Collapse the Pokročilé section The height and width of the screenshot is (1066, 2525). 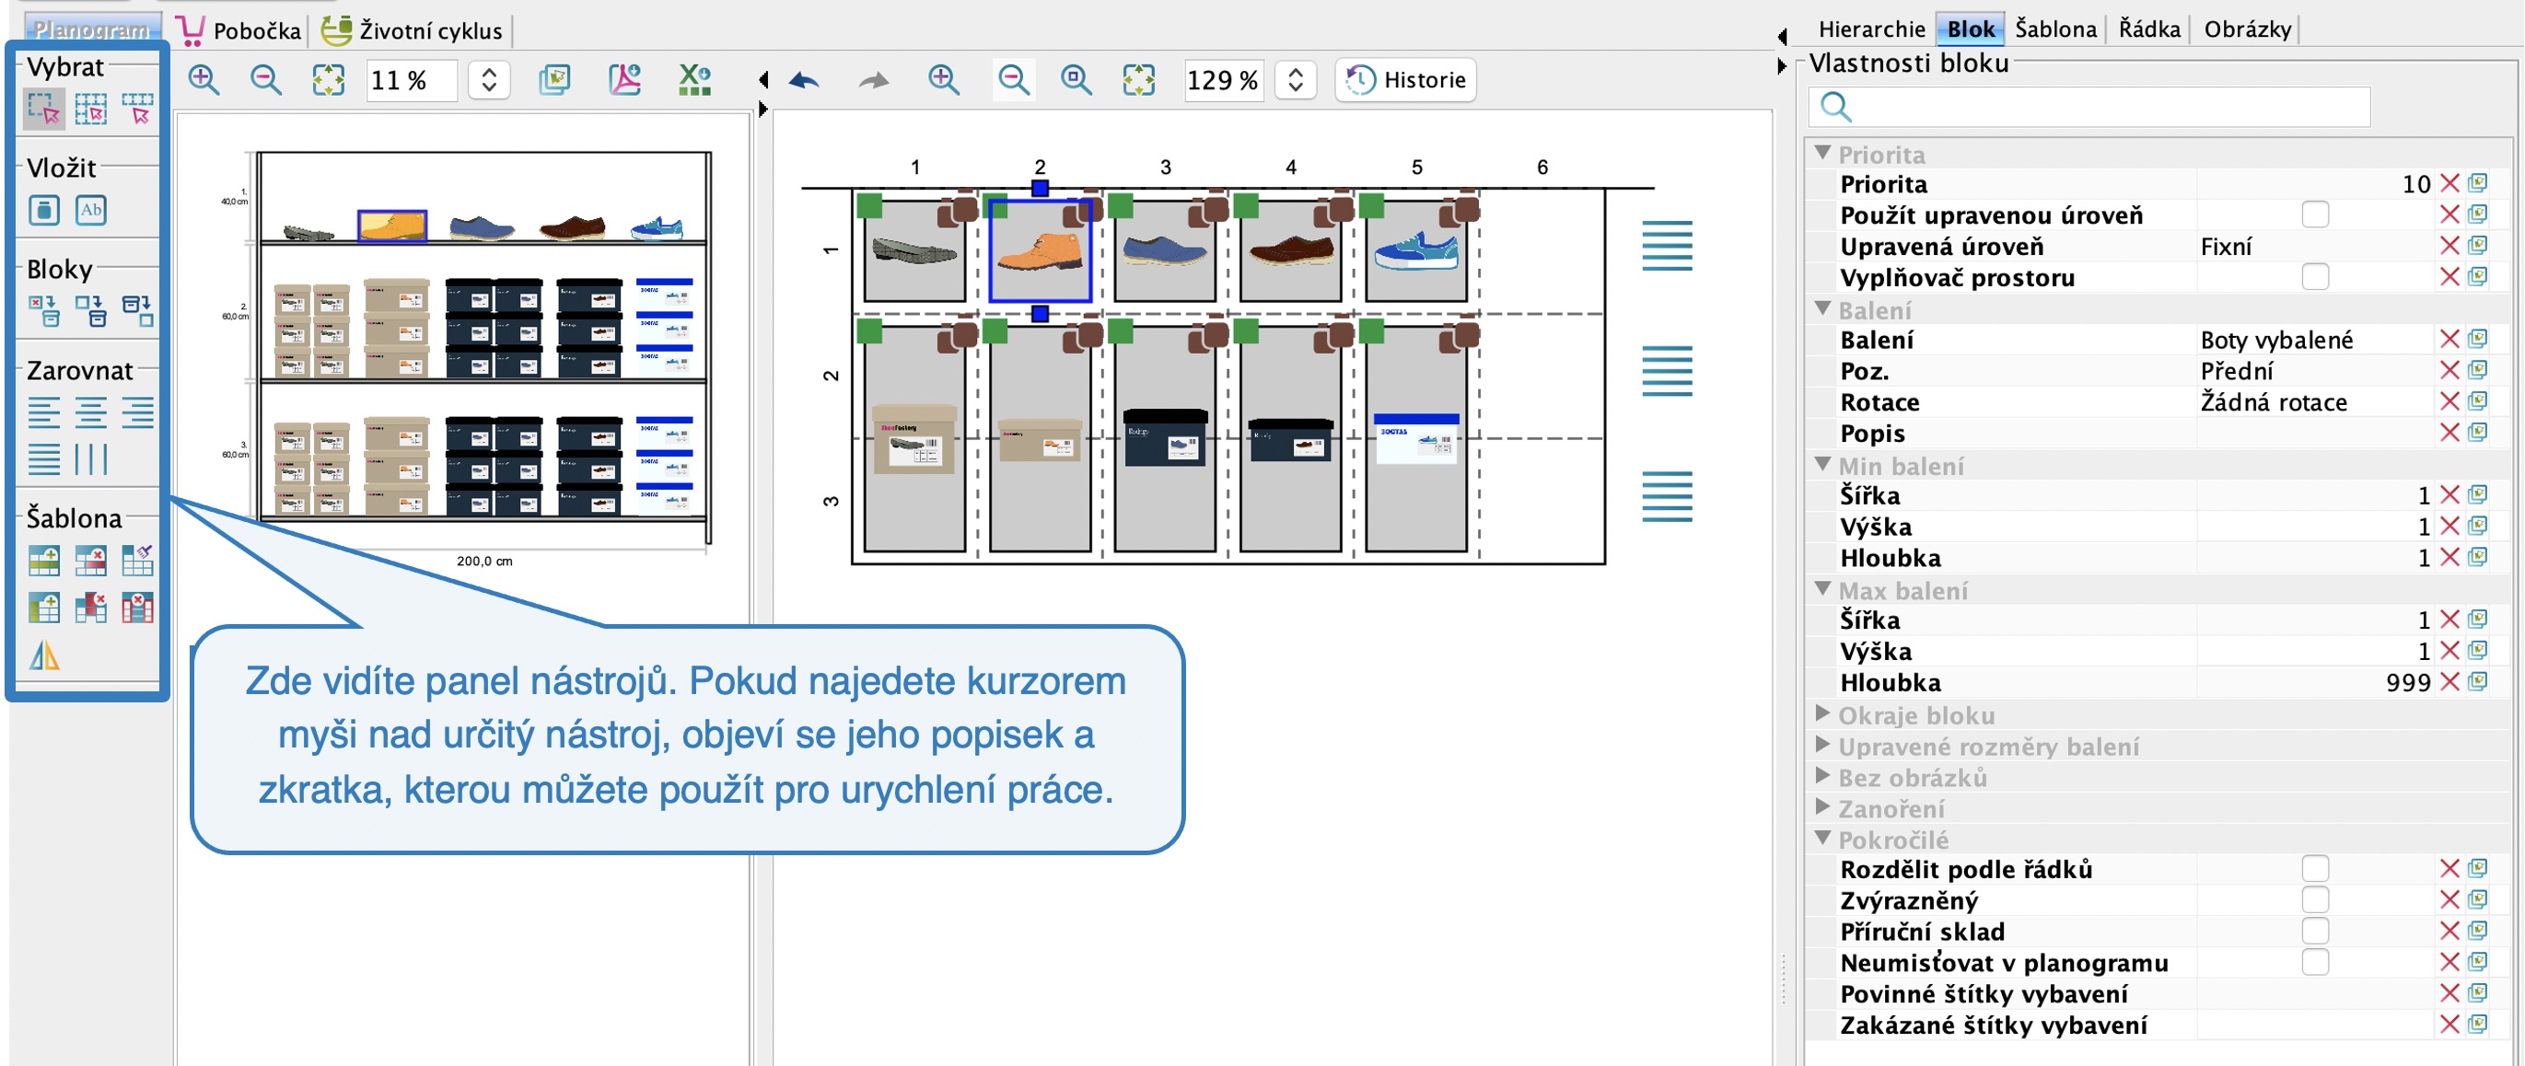[1822, 838]
